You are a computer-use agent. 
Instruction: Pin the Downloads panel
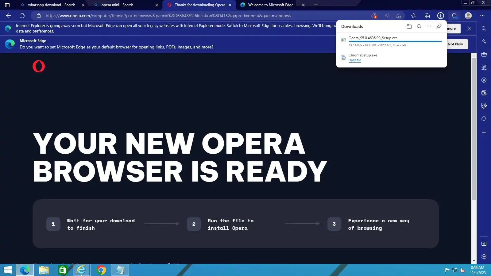tap(439, 26)
